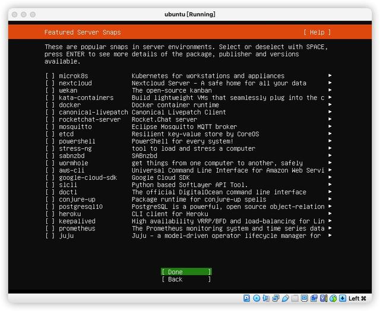The height and width of the screenshot is (311, 380).
Task: Click the virtualization CPU status icon
Action: tap(324, 298)
